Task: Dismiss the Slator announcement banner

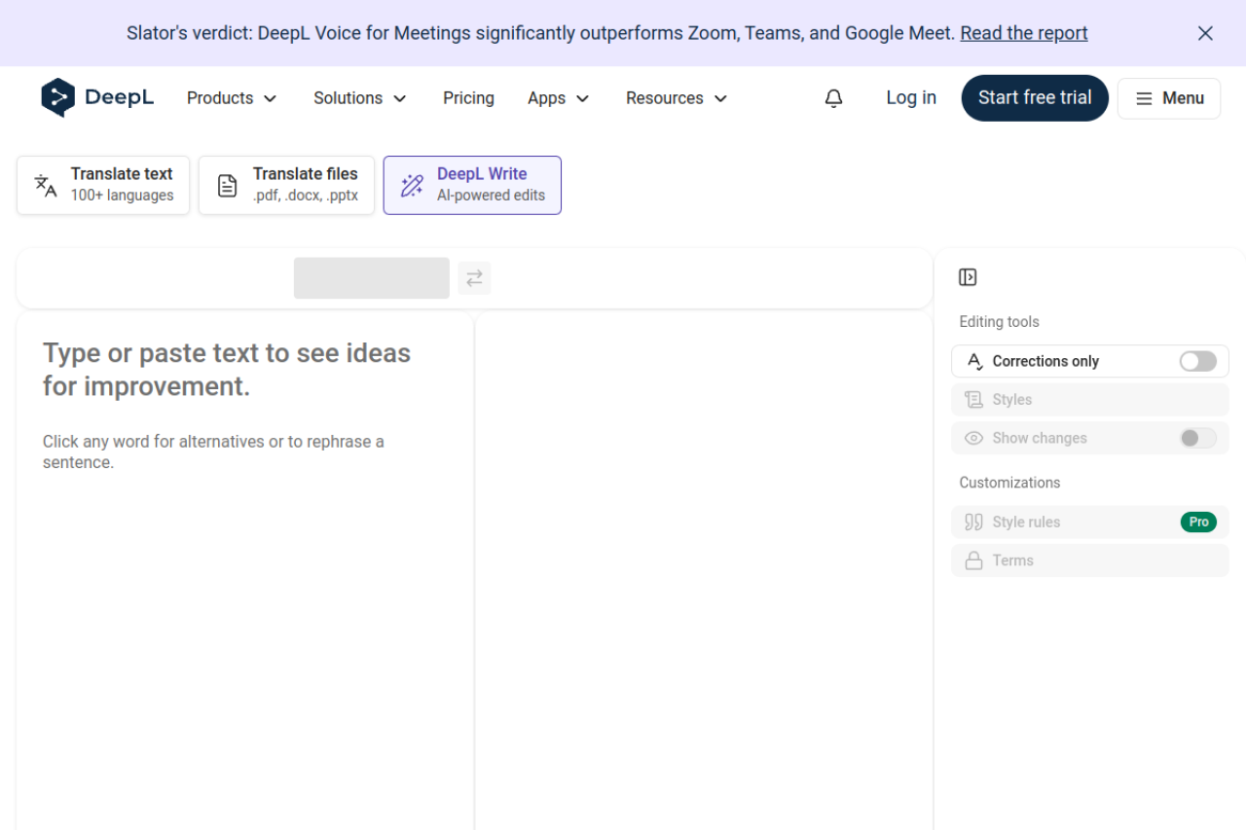Action: [1205, 33]
